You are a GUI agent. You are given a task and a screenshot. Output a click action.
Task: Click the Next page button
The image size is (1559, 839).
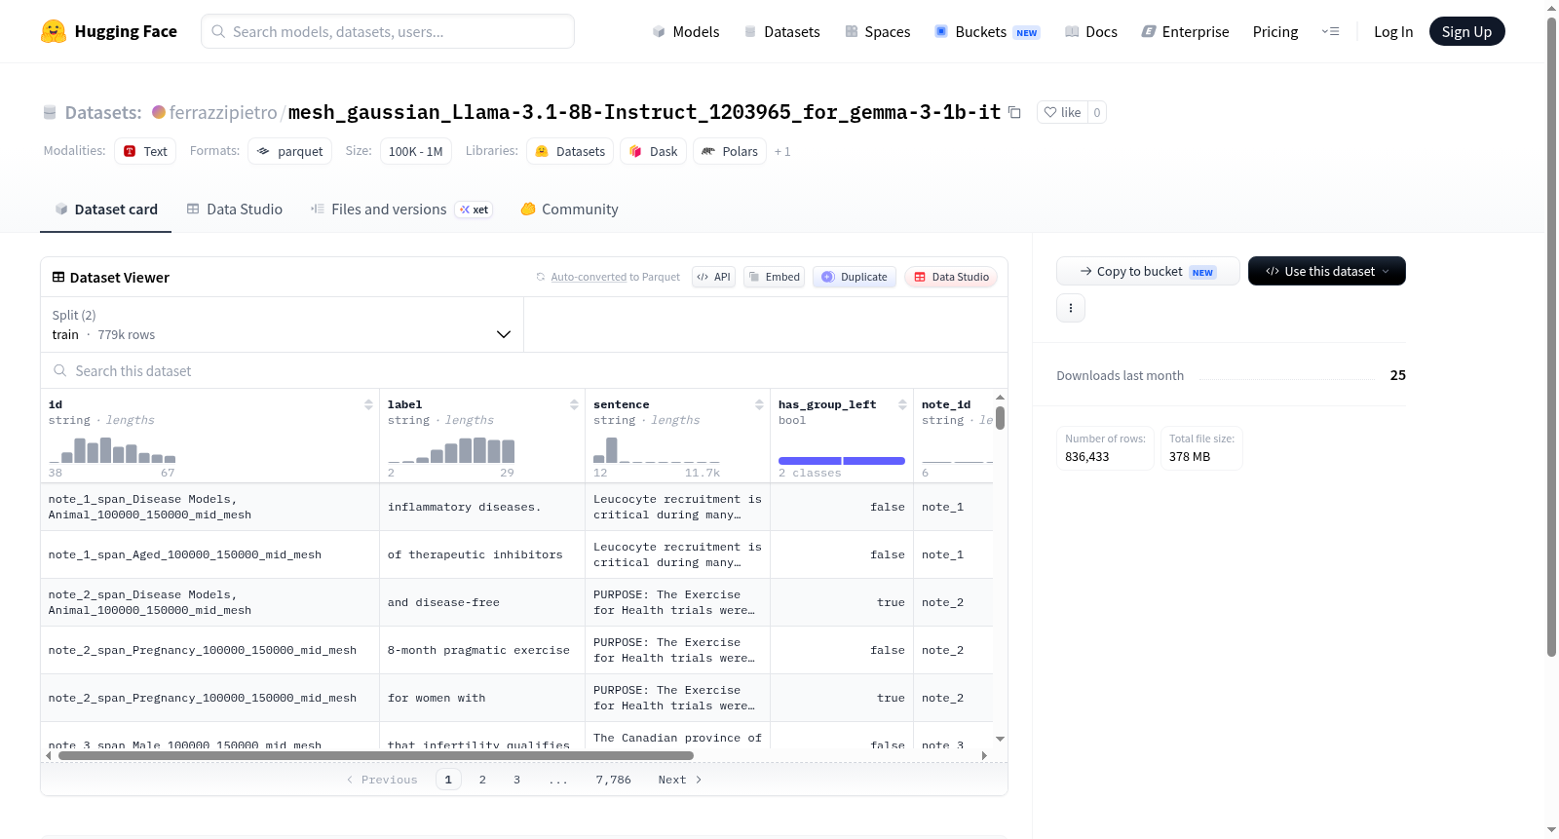pos(680,780)
